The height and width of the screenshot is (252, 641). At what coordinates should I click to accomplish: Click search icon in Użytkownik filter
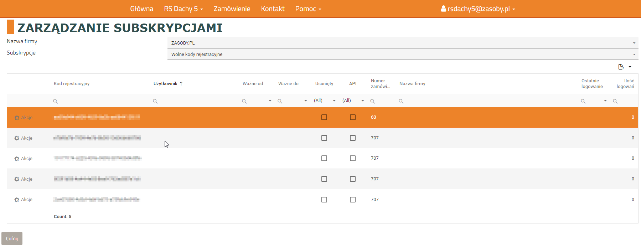[x=155, y=101]
